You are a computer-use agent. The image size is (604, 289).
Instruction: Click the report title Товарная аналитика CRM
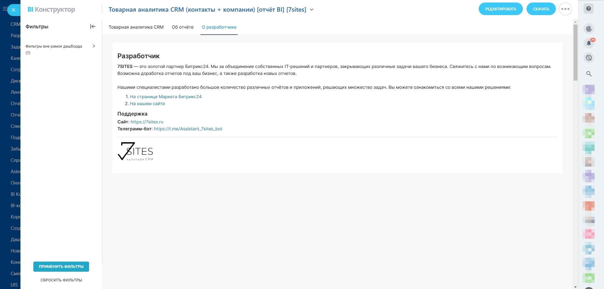point(207,10)
